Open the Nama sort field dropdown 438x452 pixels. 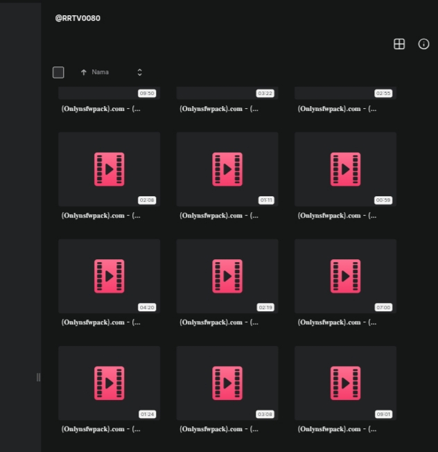pyautogui.click(x=140, y=72)
